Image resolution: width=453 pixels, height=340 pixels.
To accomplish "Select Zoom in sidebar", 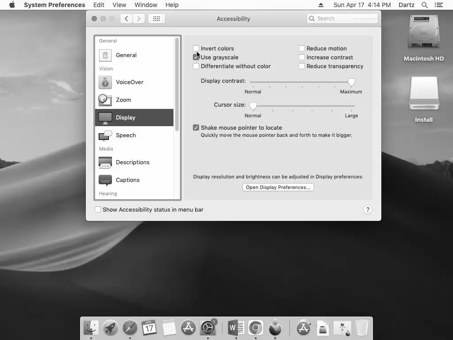I will (x=134, y=100).
